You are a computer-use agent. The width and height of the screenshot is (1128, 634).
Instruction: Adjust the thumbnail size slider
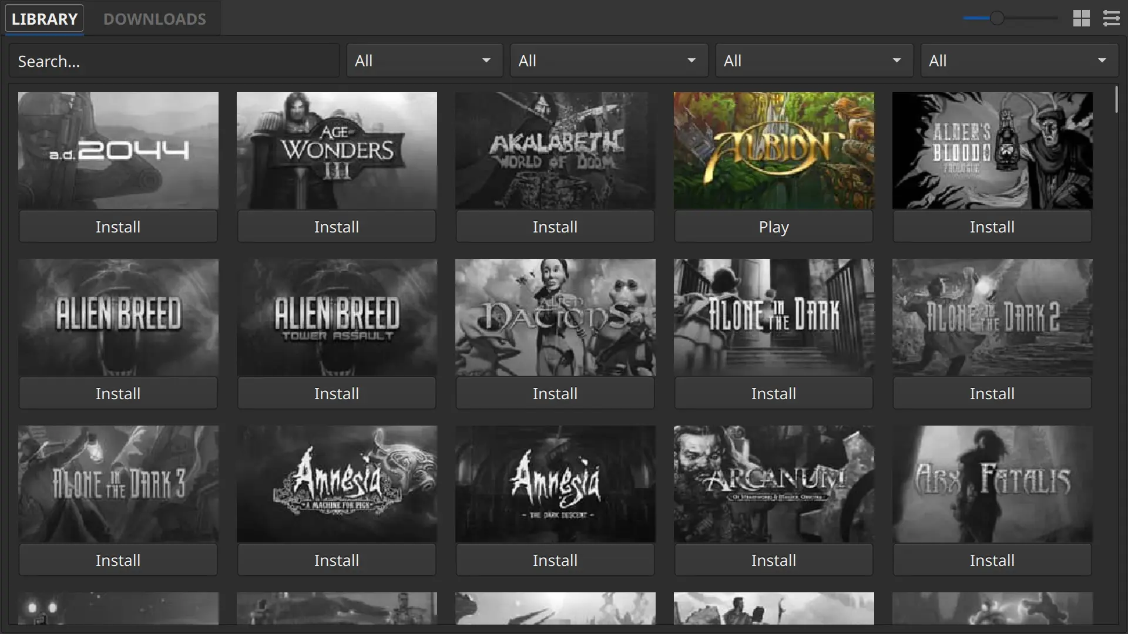pos(997,18)
